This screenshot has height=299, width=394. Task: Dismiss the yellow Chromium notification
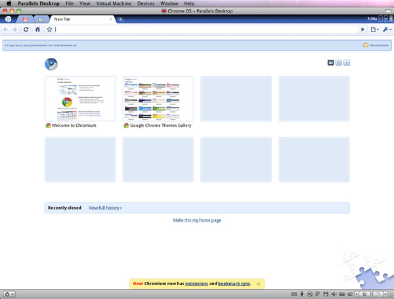258,284
